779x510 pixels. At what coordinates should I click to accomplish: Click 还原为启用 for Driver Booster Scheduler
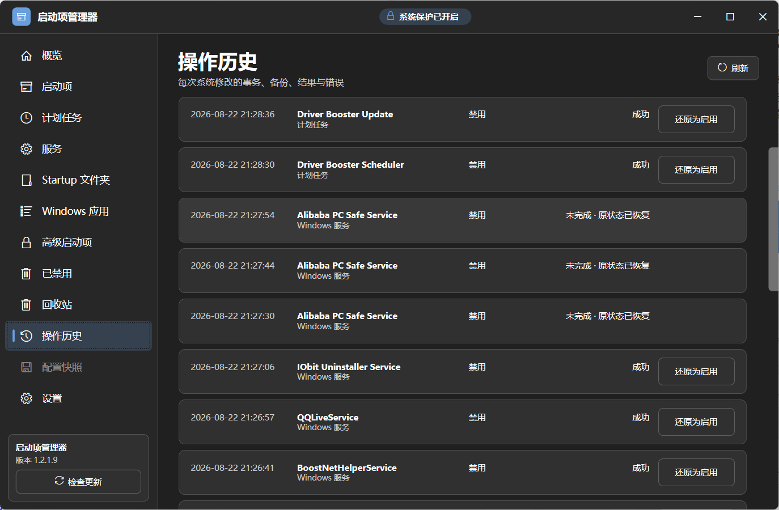coord(696,170)
